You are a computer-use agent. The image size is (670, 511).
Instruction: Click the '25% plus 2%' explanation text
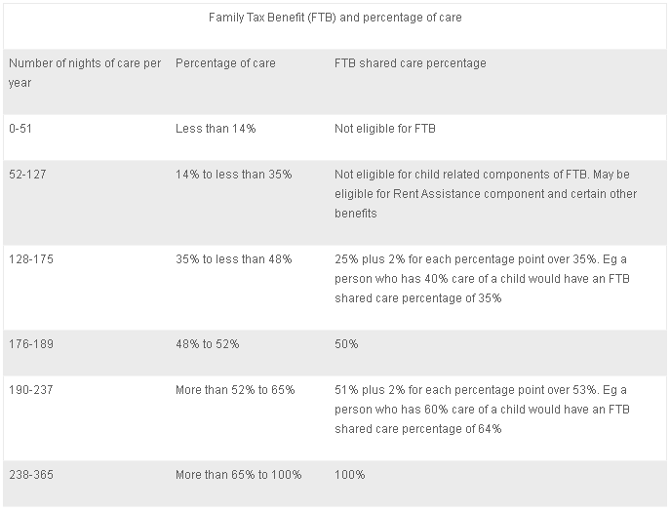pyautogui.click(x=482, y=279)
